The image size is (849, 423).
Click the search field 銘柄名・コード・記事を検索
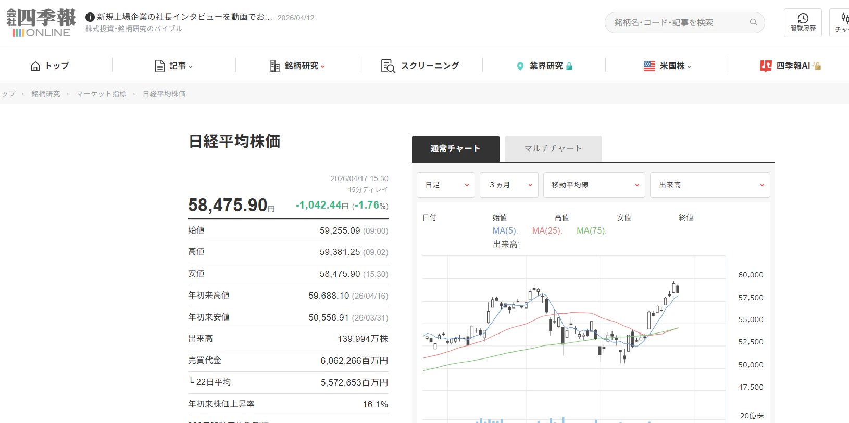coord(684,22)
